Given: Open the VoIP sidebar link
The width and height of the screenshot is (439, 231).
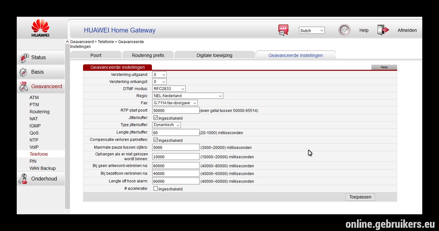Looking at the screenshot, I should coord(34,147).
